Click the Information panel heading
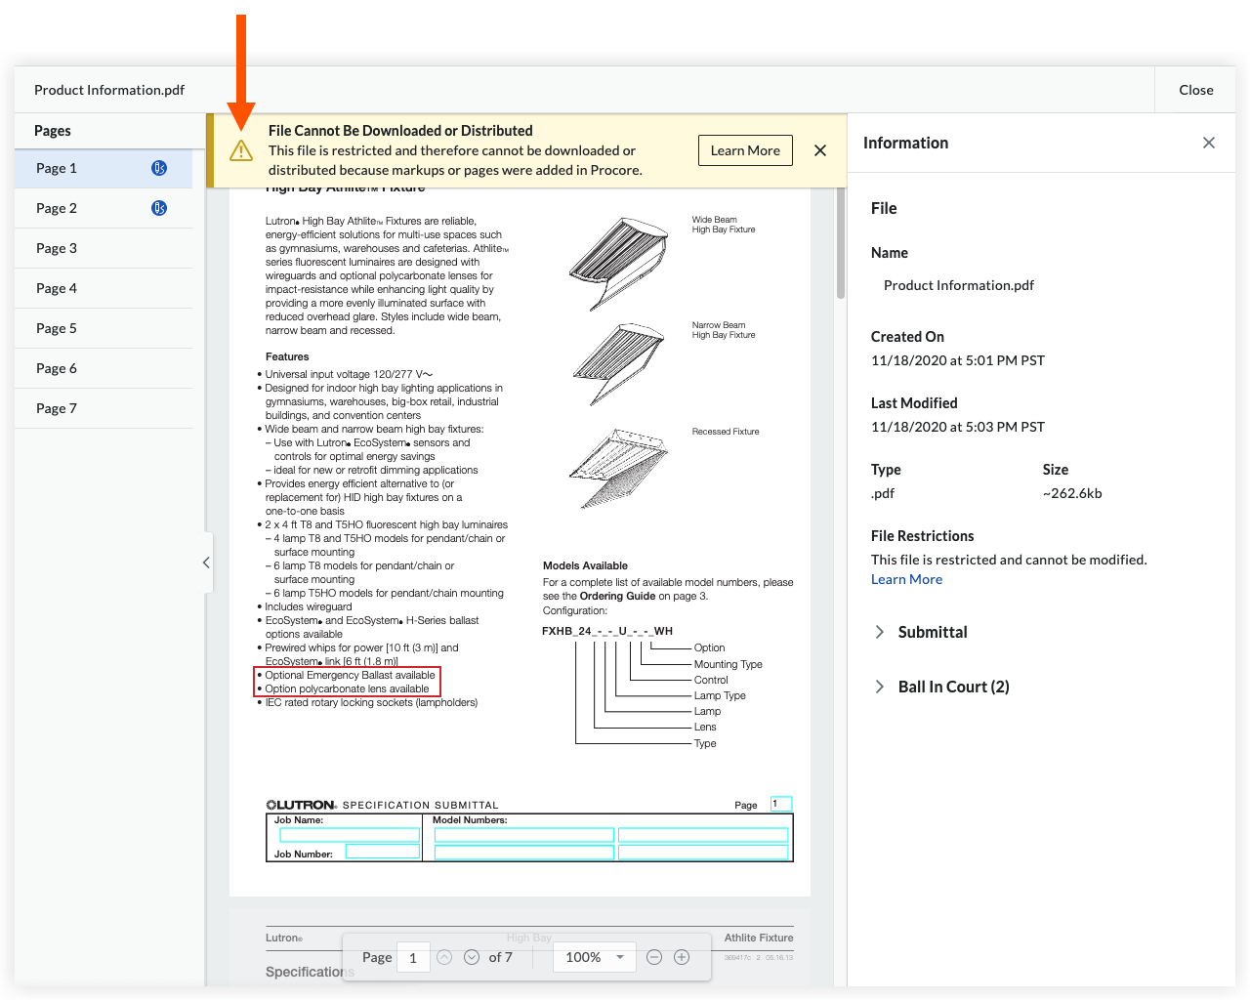This screenshot has width=1250, height=1001. click(x=905, y=143)
